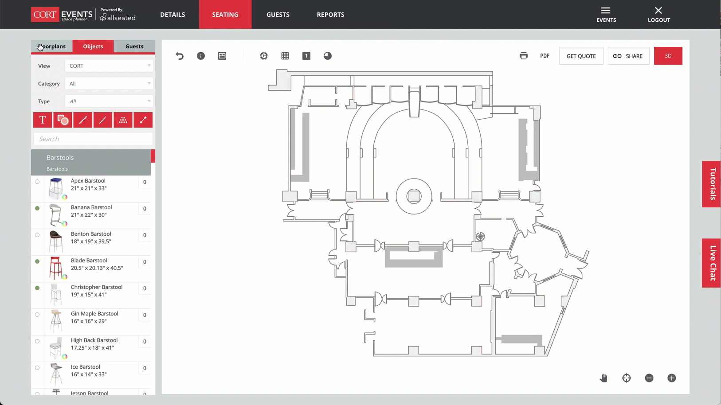Viewport: 721px width, 405px height.
Task: Open the Events hamburger menu
Action: (x=606, y=15)
